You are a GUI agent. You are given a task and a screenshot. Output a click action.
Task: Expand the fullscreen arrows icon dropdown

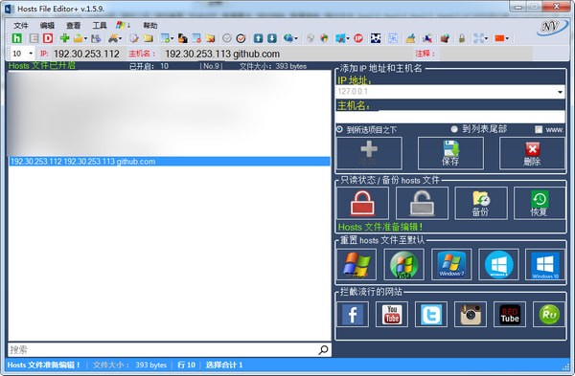point(487,38)
